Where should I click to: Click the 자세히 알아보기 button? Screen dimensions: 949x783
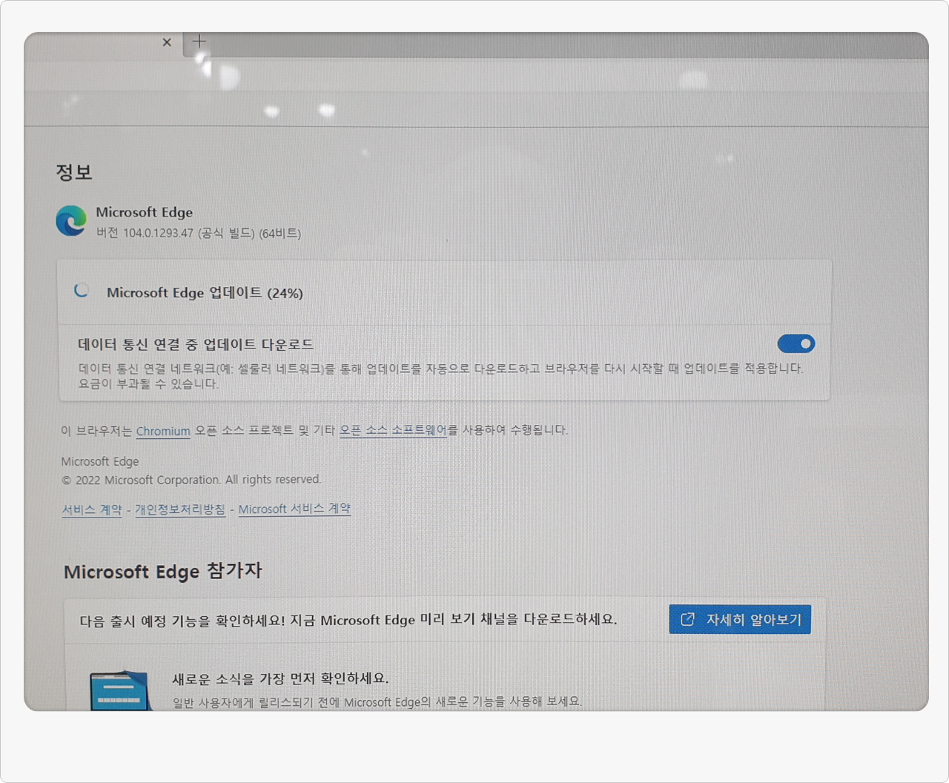[x=740, y=619]
